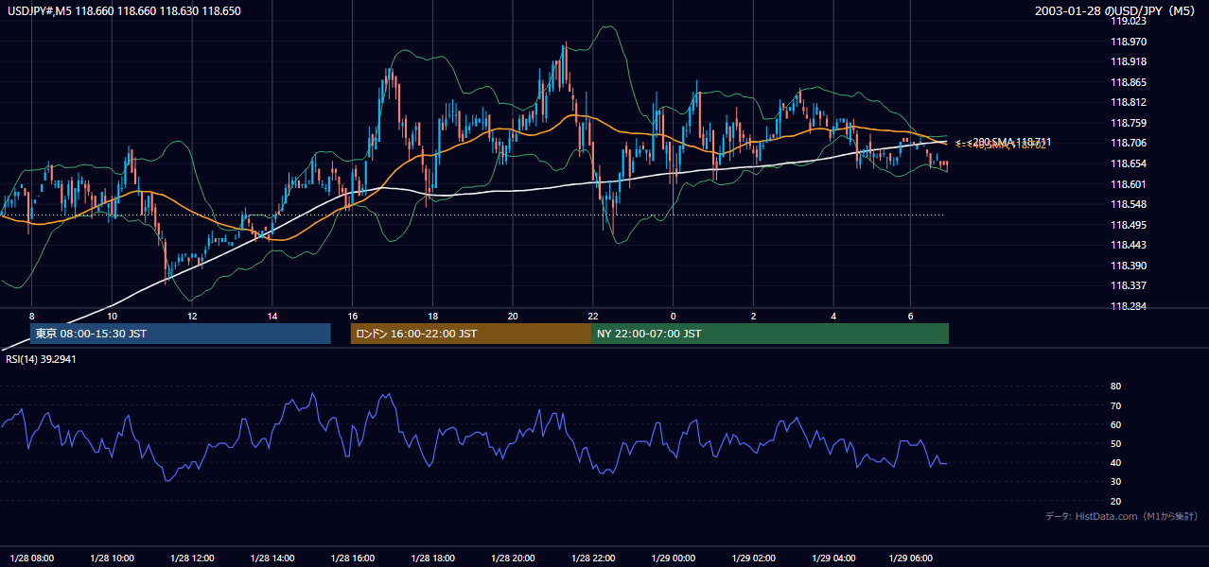Click hour label 10 under the price chart
The image size is (1209, 567).
point(112,316)
